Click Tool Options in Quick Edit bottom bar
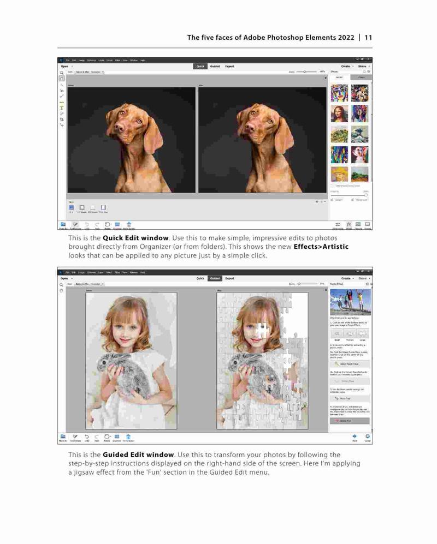Image resolution: width=437 pixels, height=544 pixels. click(75, 225)
